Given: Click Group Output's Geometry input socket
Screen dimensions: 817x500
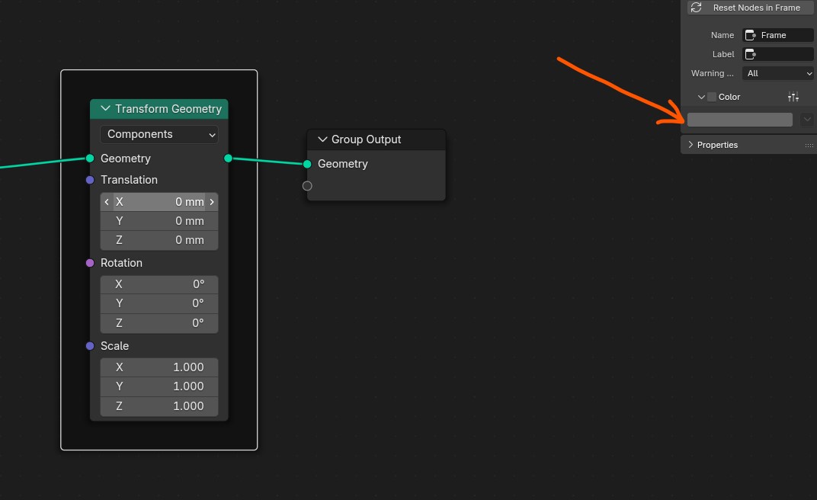Looking at the screenshot, I should (307, 164).
